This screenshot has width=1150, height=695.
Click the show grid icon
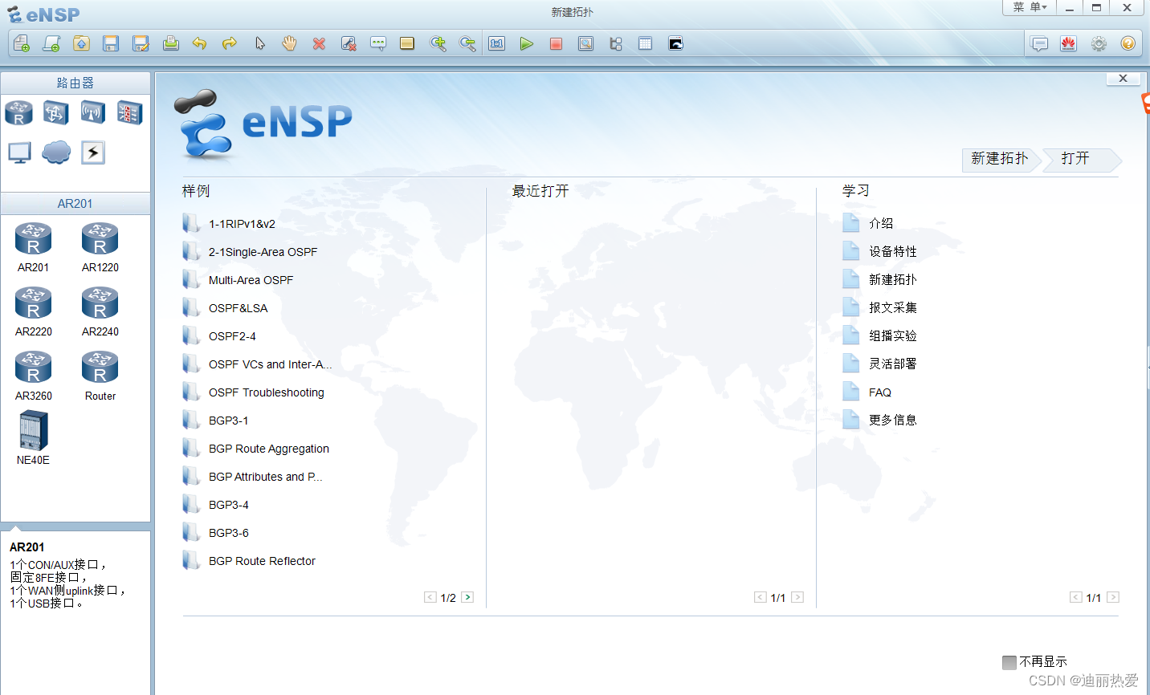pyautogui.click(x=645, y=43)
